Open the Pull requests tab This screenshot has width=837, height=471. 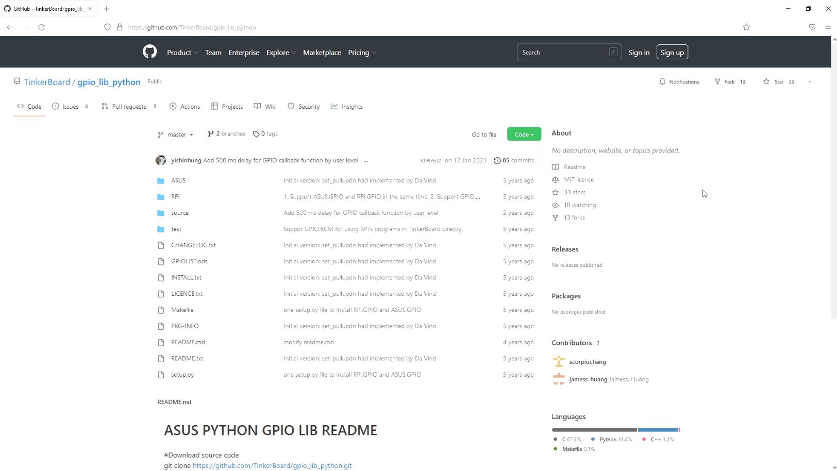click(x=129, y=107)
